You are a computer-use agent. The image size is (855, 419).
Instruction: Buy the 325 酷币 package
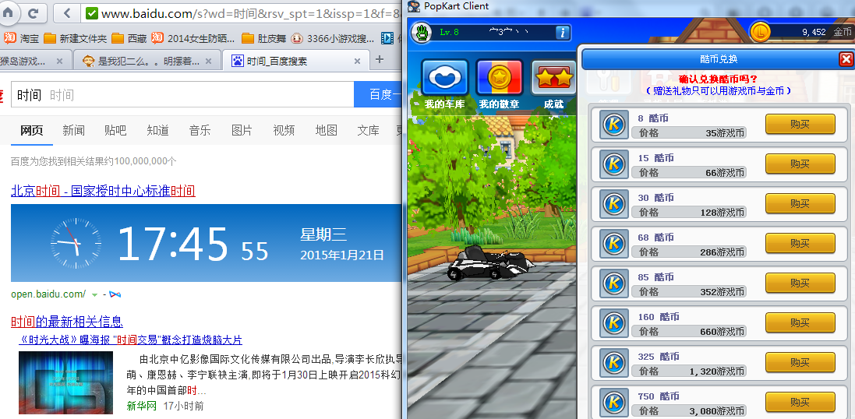click(800, 363)
